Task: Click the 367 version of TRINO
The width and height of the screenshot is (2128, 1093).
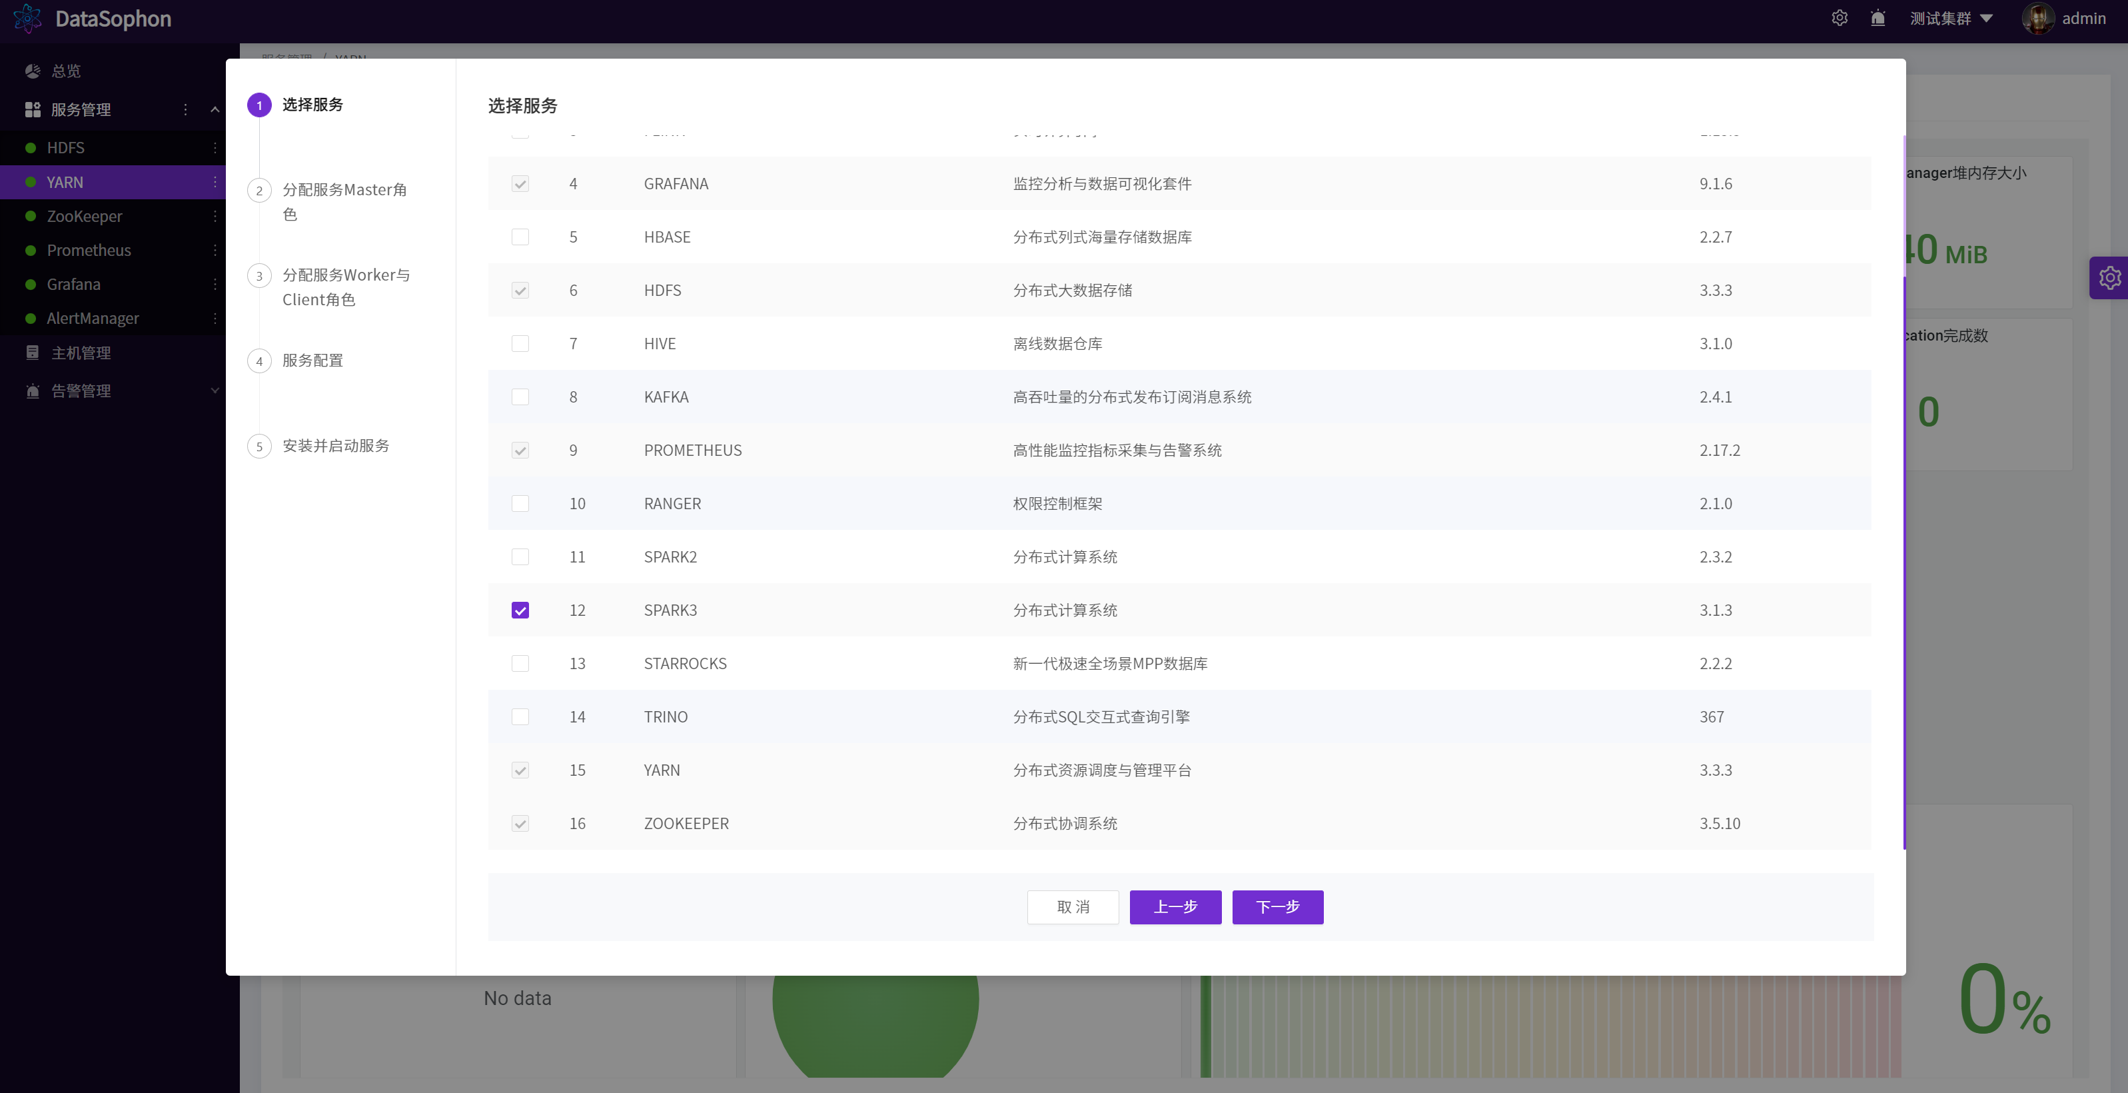Action: coord(1711,717)
